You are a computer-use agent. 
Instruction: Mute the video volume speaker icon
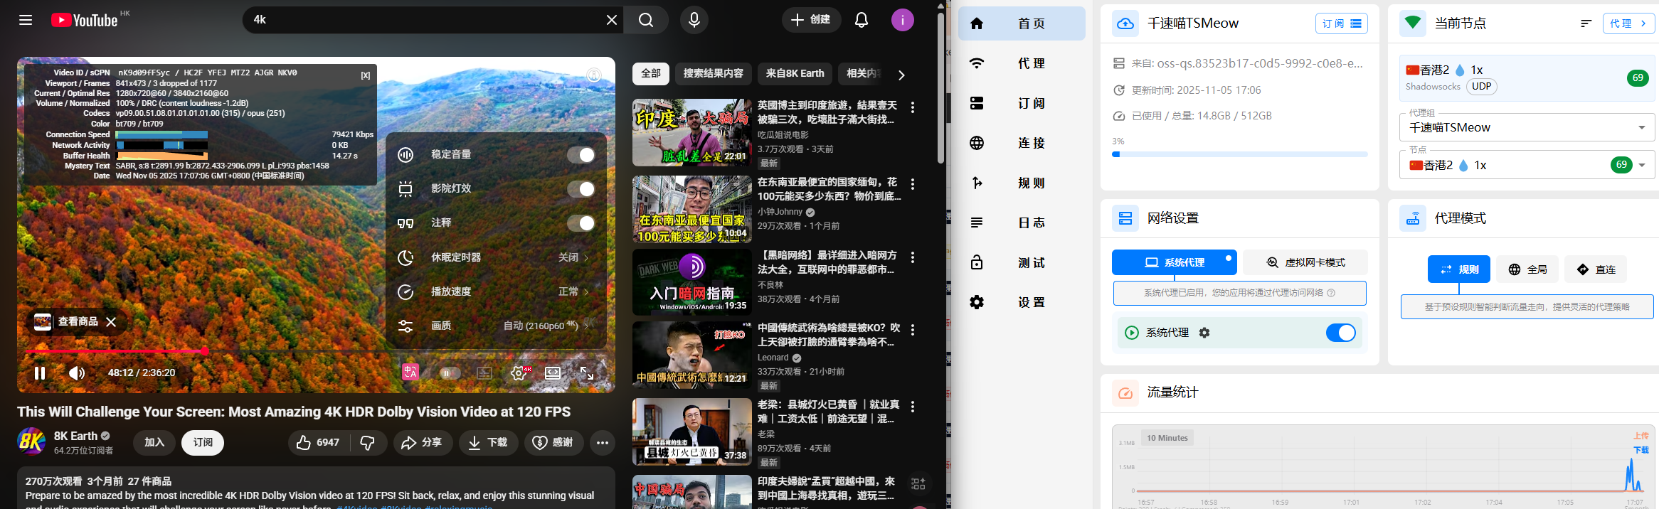pos(76,373)
